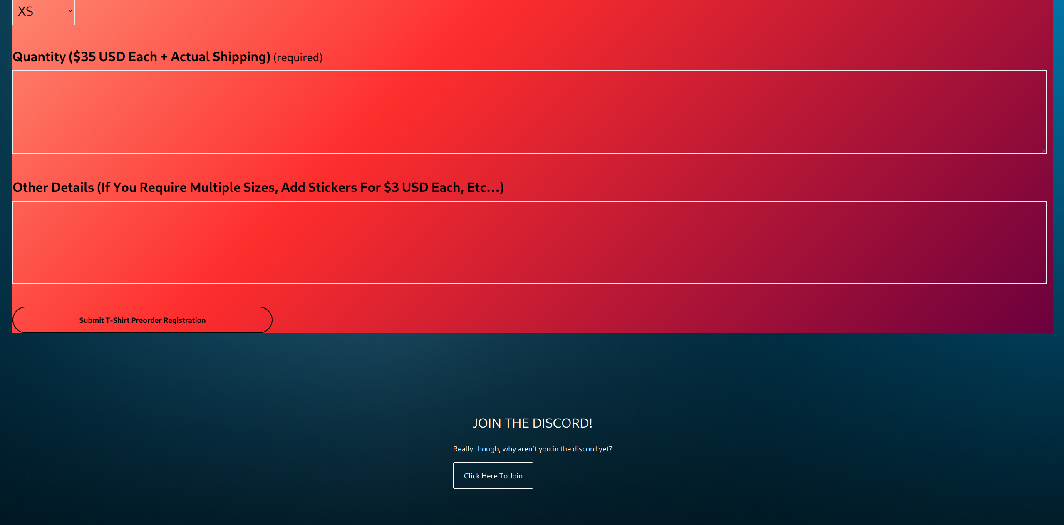
Task: Click the resize grip of Other Details textarea
Action: (1044, 281)
